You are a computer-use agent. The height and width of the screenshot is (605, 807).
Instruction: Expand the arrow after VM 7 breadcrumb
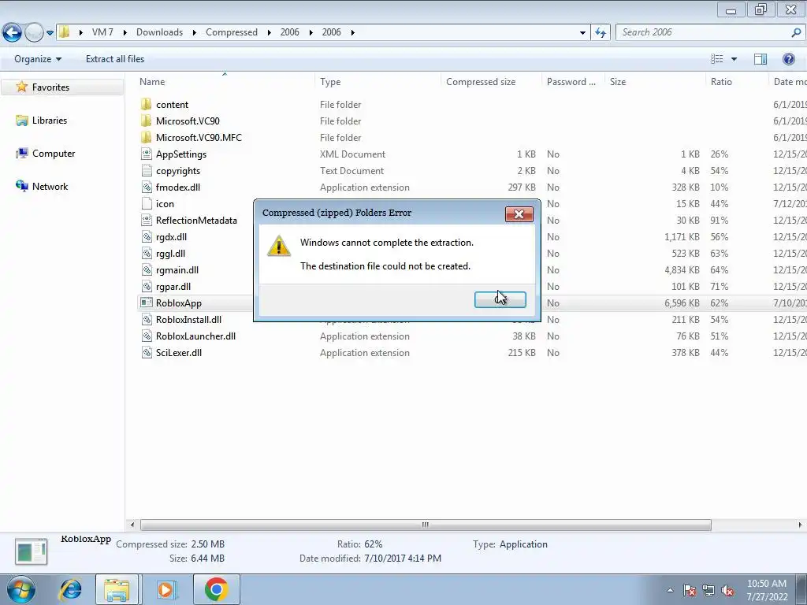pyautogui.click(x=125, y=32)
